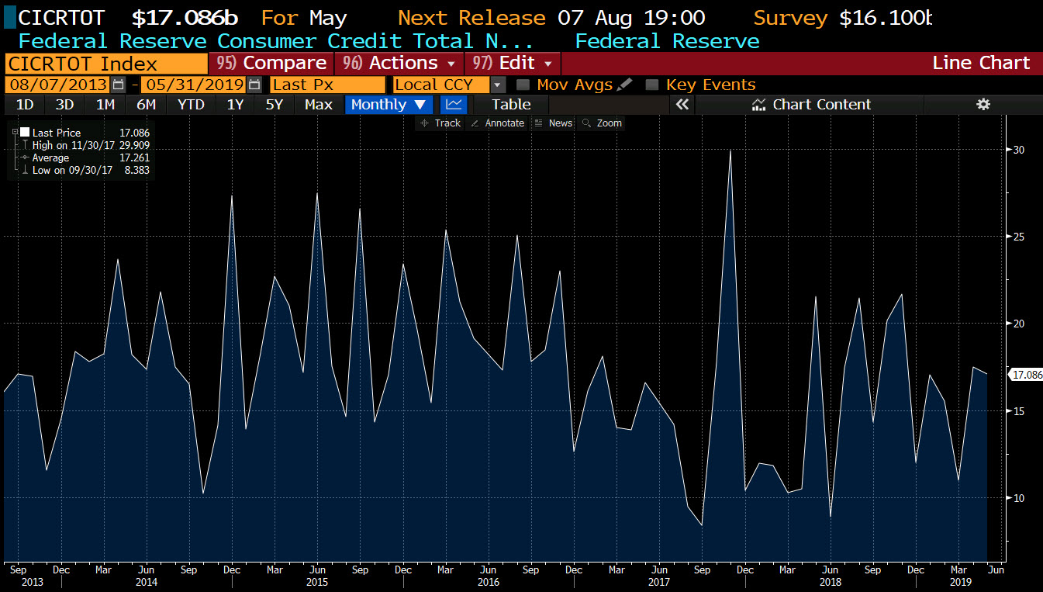1043x592 pixels.
Task: Click the Mov Avgs pencil edit icon
Action: pyautogui.click(x=625, y=85)
